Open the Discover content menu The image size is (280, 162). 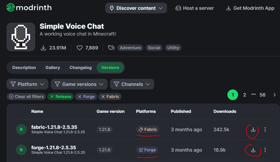tap(136, 8)
